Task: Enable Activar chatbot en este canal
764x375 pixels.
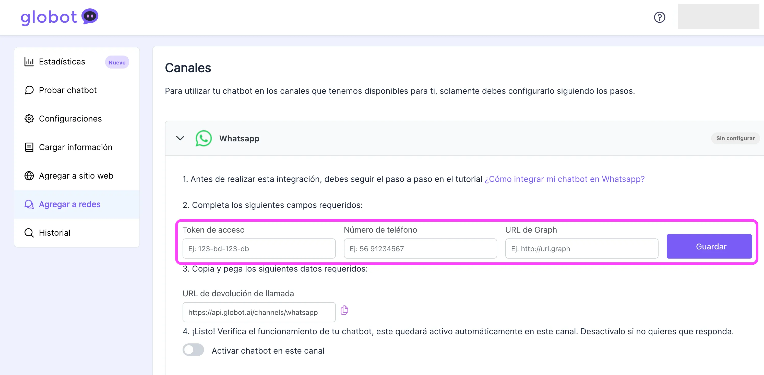Action: [x=193, y=350]
